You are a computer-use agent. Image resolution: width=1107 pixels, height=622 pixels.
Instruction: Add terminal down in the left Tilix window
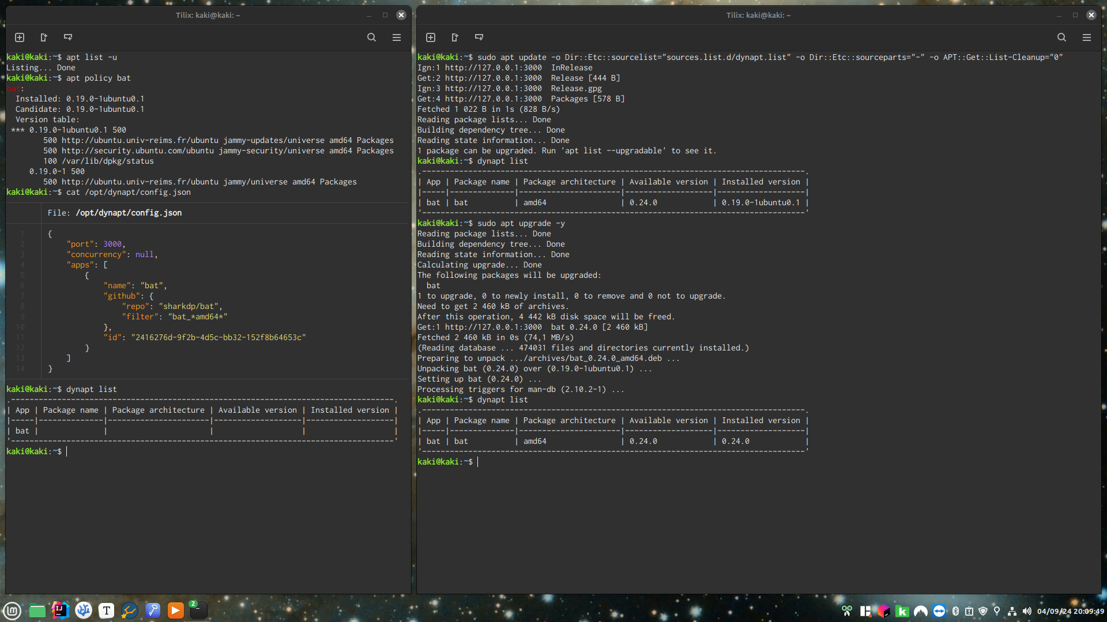[68, 37]
